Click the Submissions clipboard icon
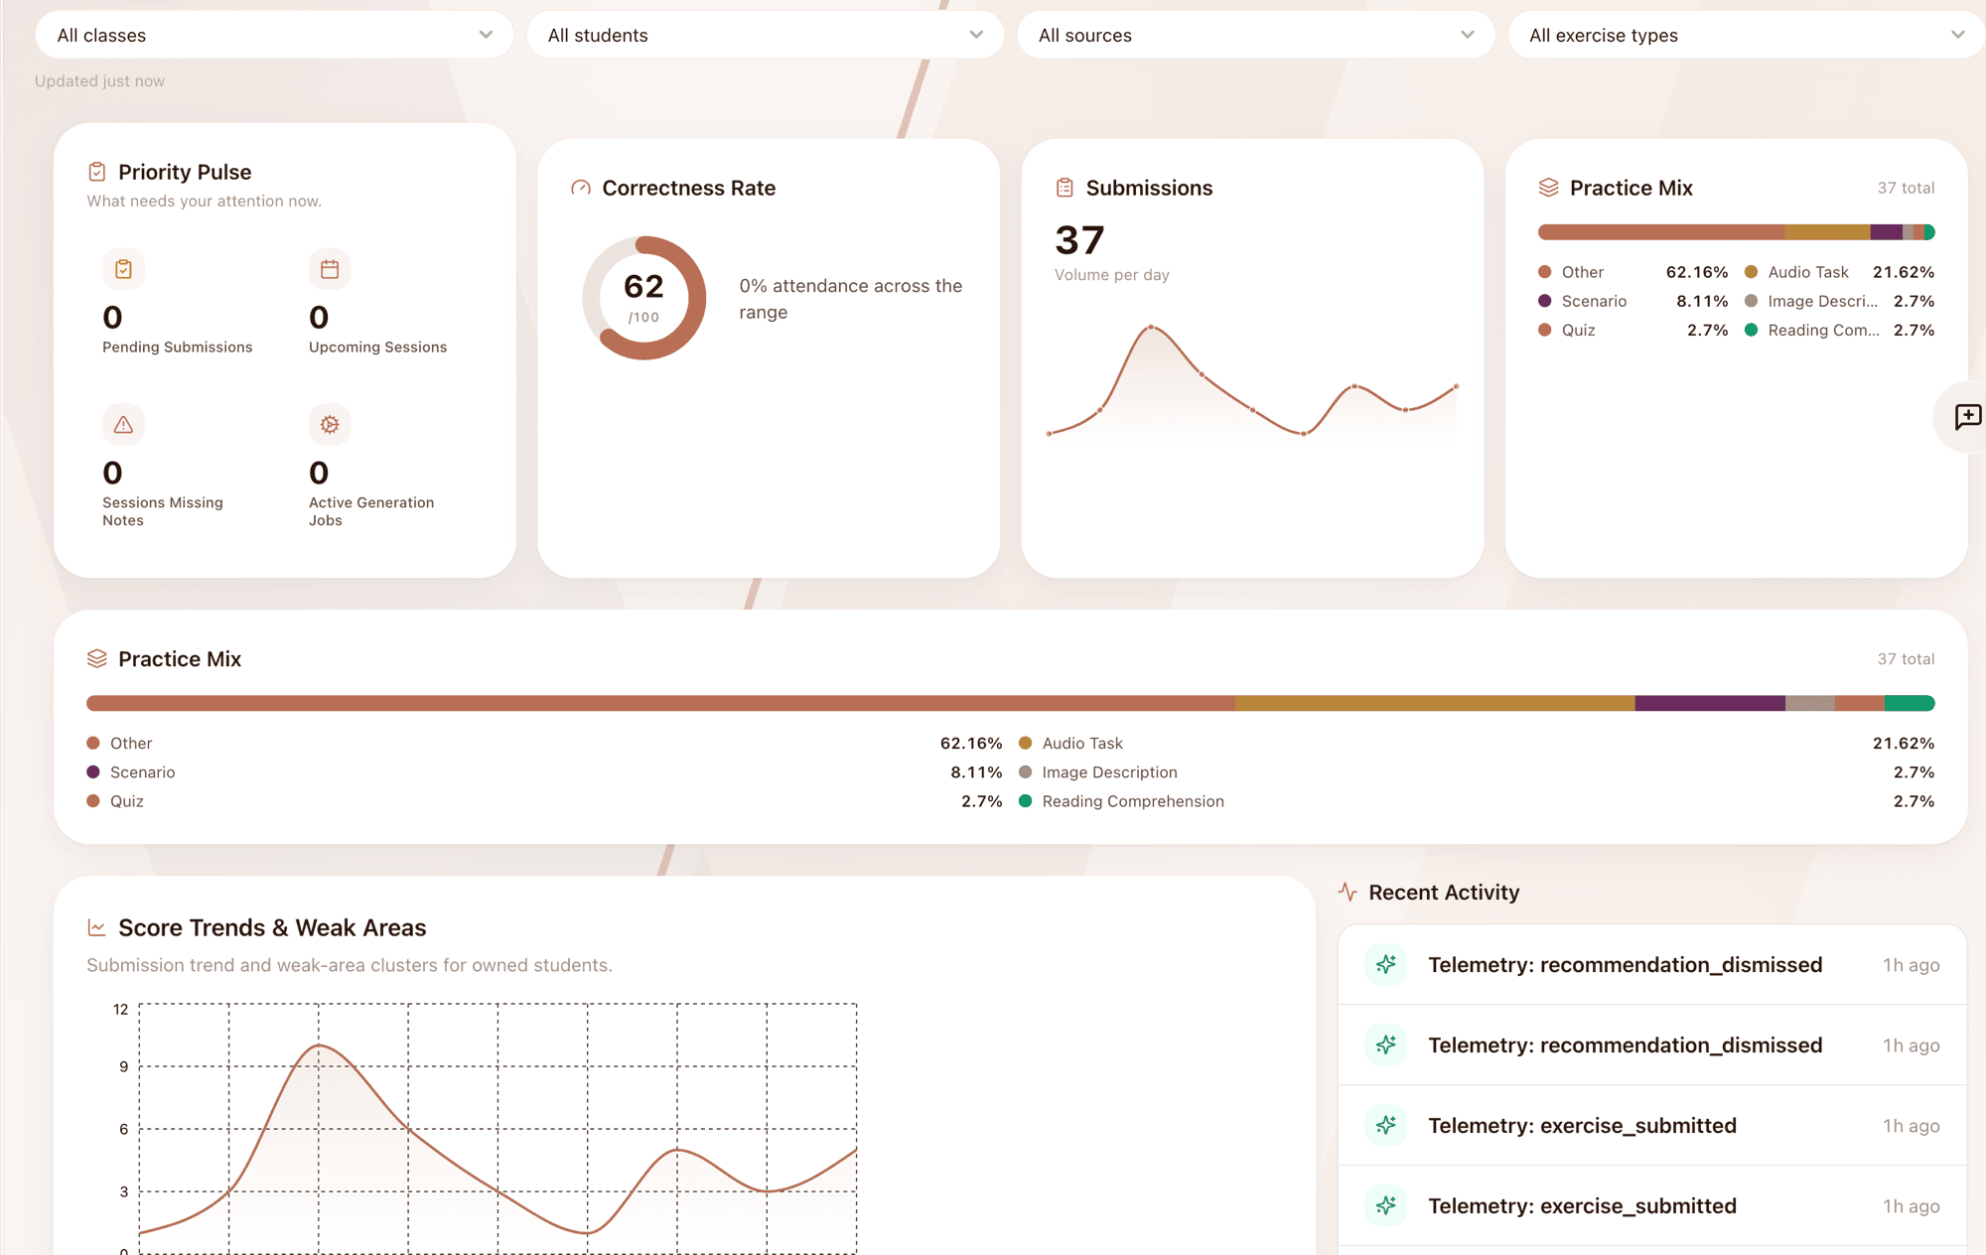 [x=1064, y=188]
